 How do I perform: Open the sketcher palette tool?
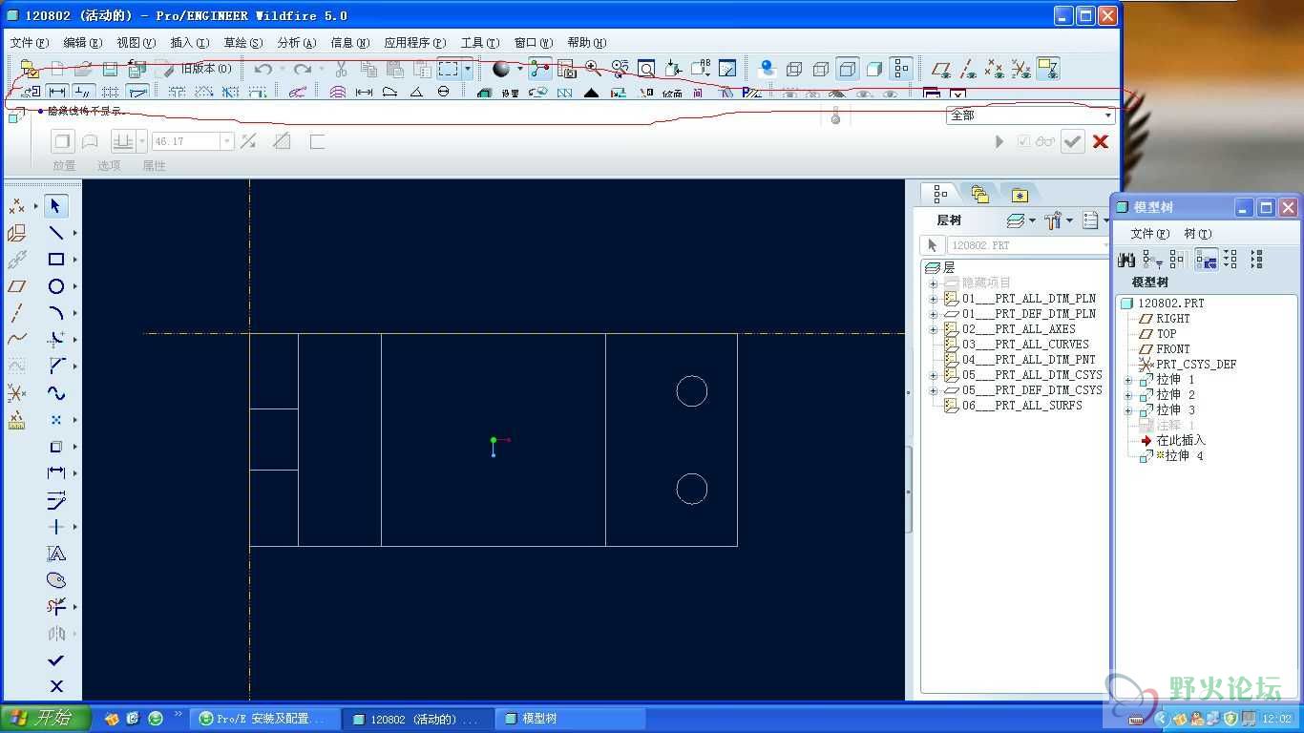click(56, 580)
